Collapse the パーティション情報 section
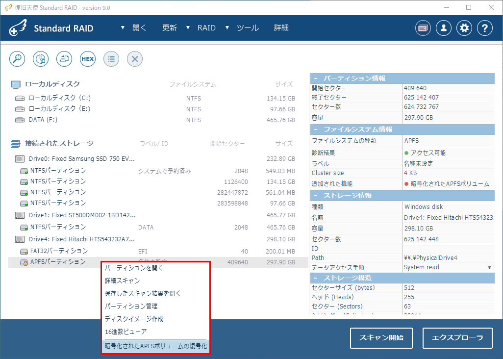Viewport: 503px width, 359px height. point(316,78)
